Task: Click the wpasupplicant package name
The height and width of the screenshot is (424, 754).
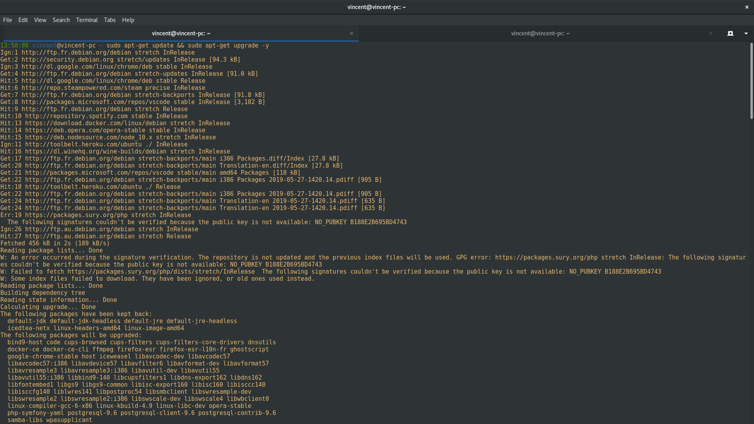Action: coord(69,420)
